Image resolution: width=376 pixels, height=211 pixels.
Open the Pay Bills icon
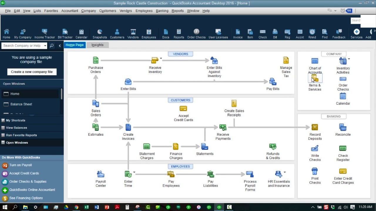click(273, 81)
